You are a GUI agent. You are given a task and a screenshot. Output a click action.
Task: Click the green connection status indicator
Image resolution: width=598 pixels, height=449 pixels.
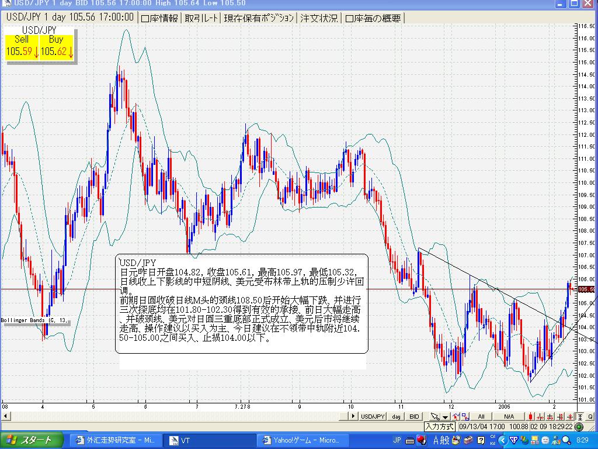[x=578, y=427]
